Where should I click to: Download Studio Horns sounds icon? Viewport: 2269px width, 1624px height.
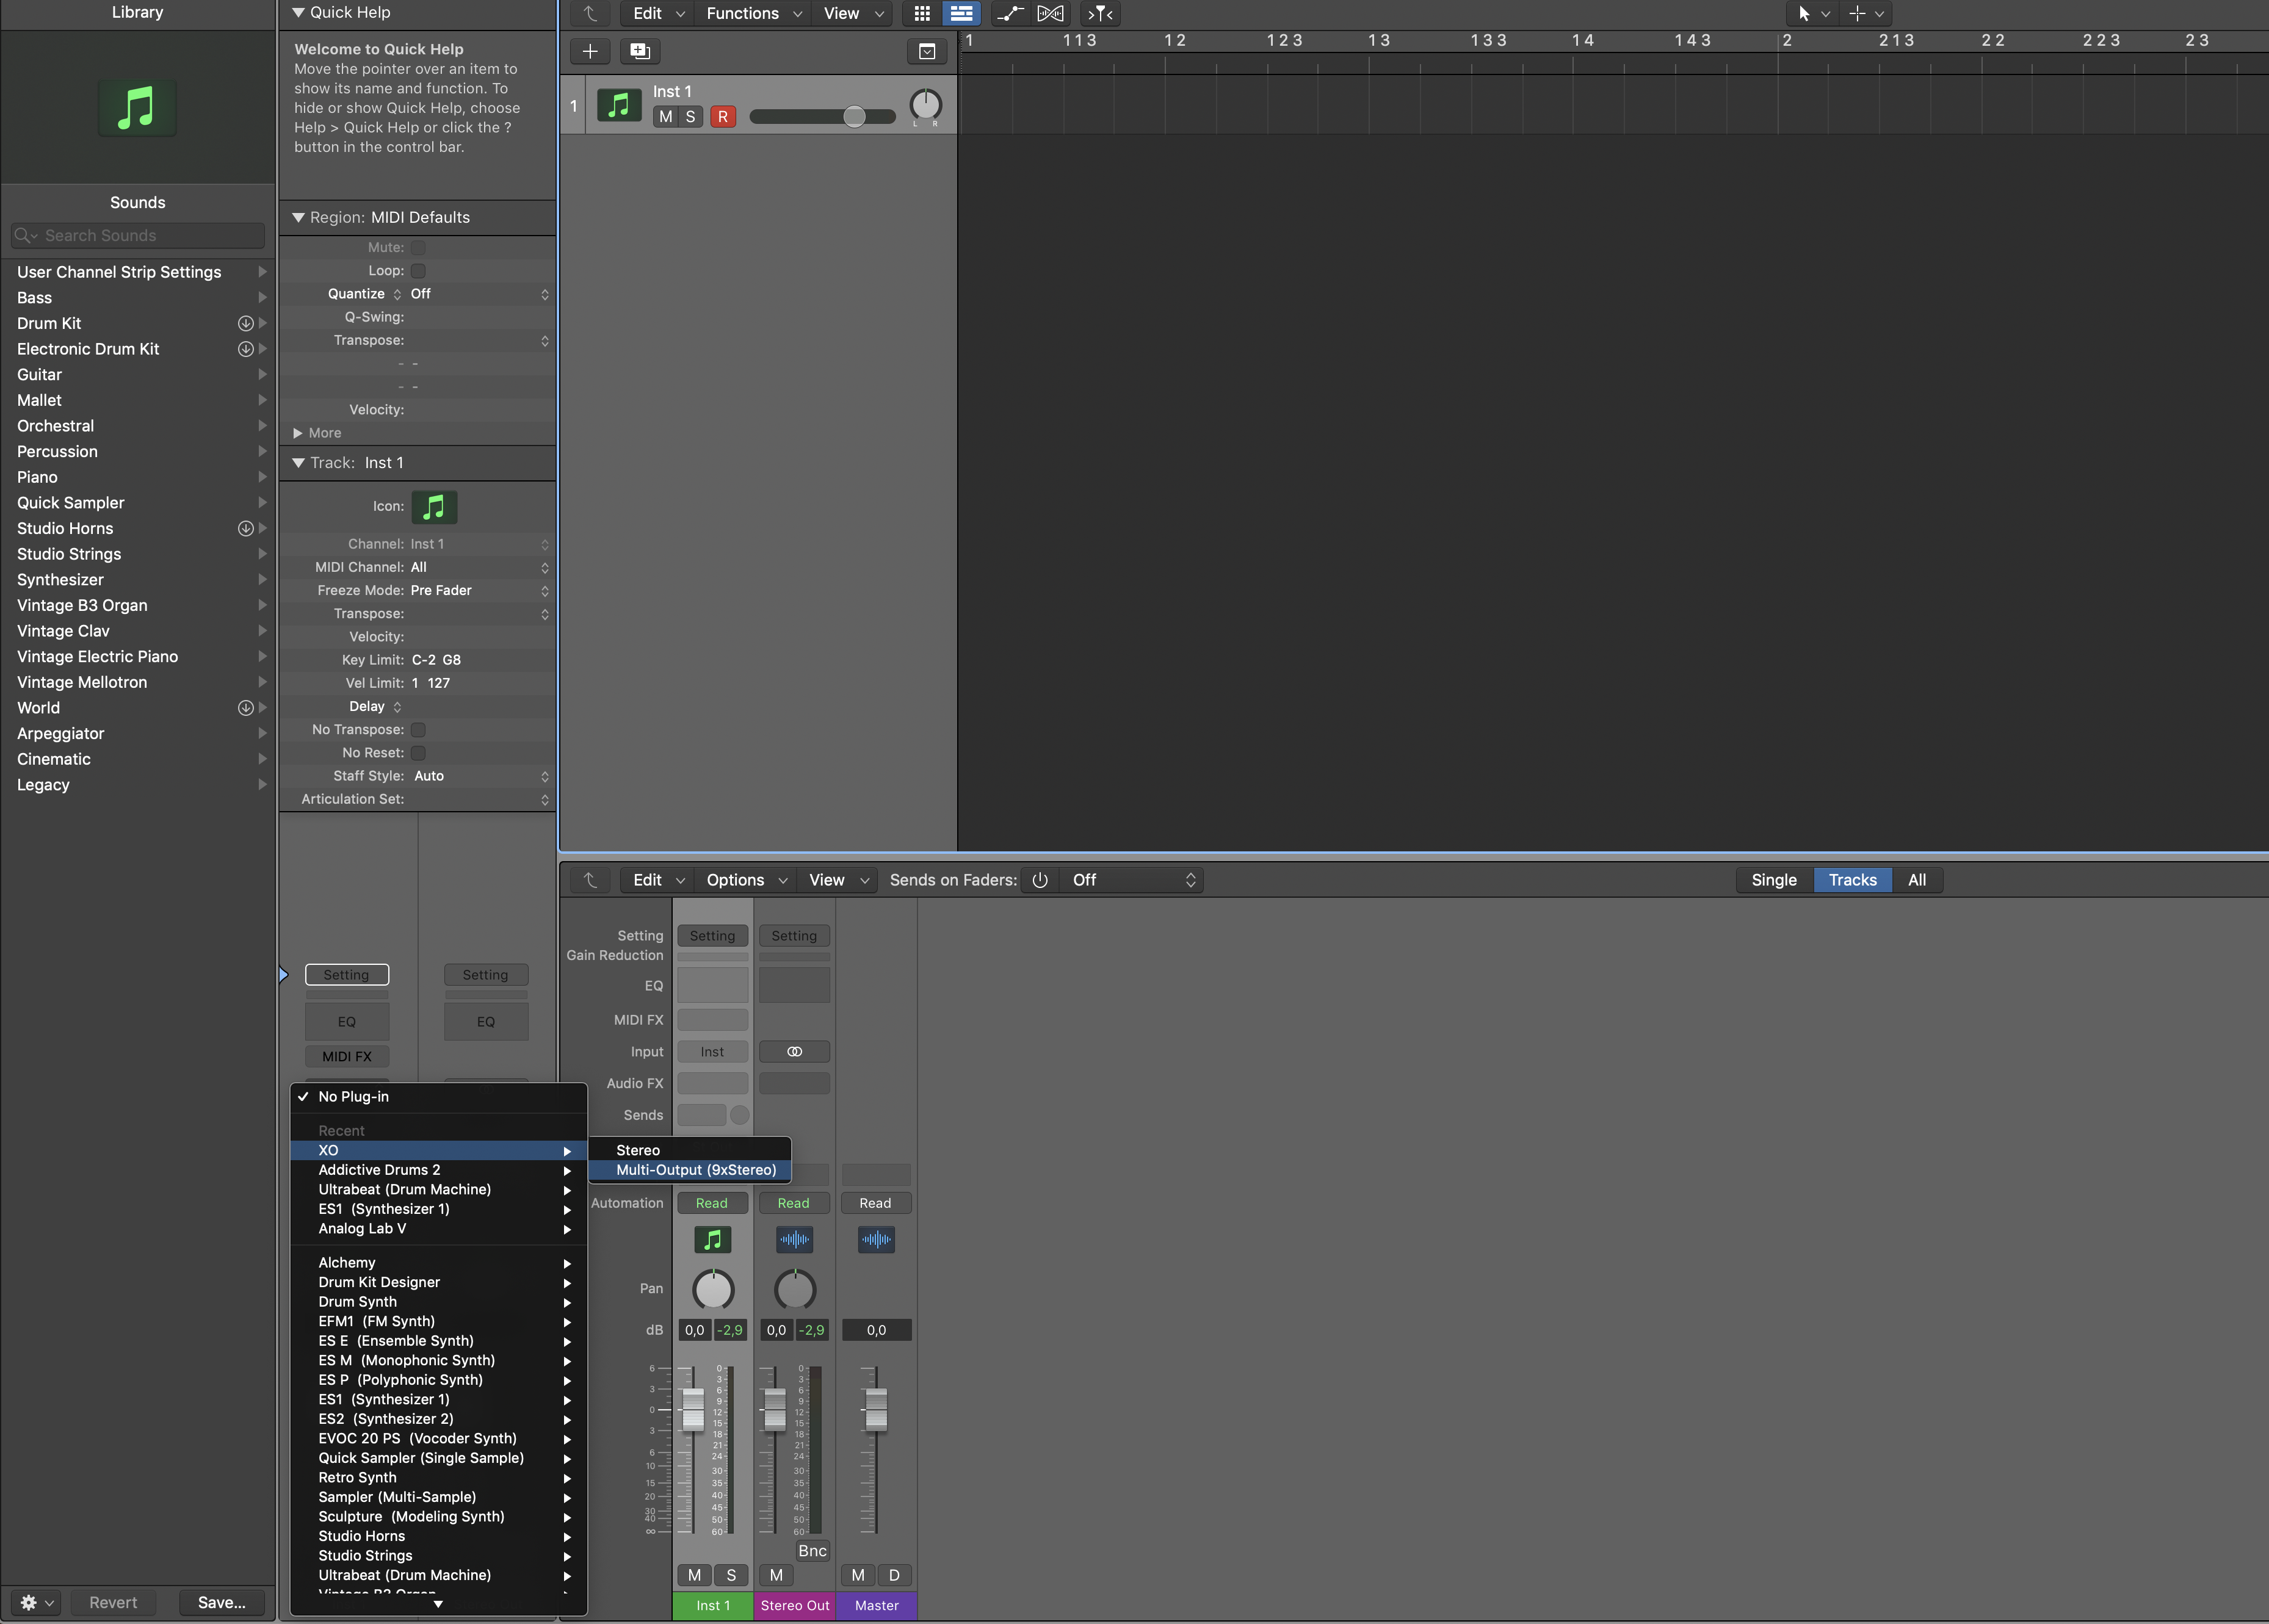(x=245, y=528)
